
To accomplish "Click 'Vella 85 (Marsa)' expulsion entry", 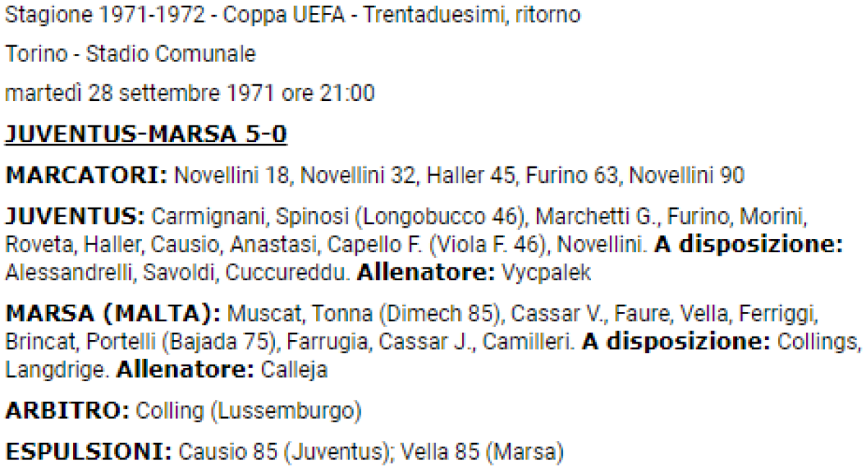I will [x=481, y=452].
